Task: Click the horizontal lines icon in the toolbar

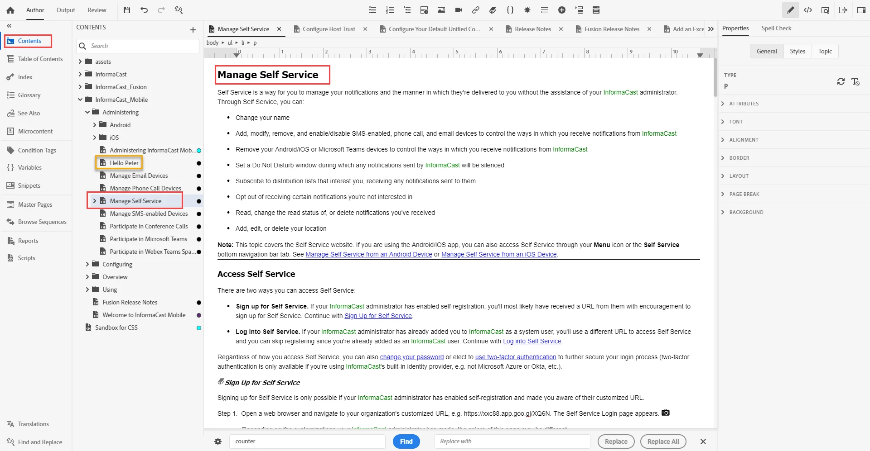Action: coord(545,10)
